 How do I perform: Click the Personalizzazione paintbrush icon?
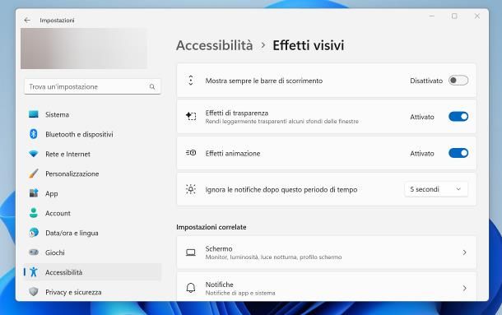pos(34,174)
